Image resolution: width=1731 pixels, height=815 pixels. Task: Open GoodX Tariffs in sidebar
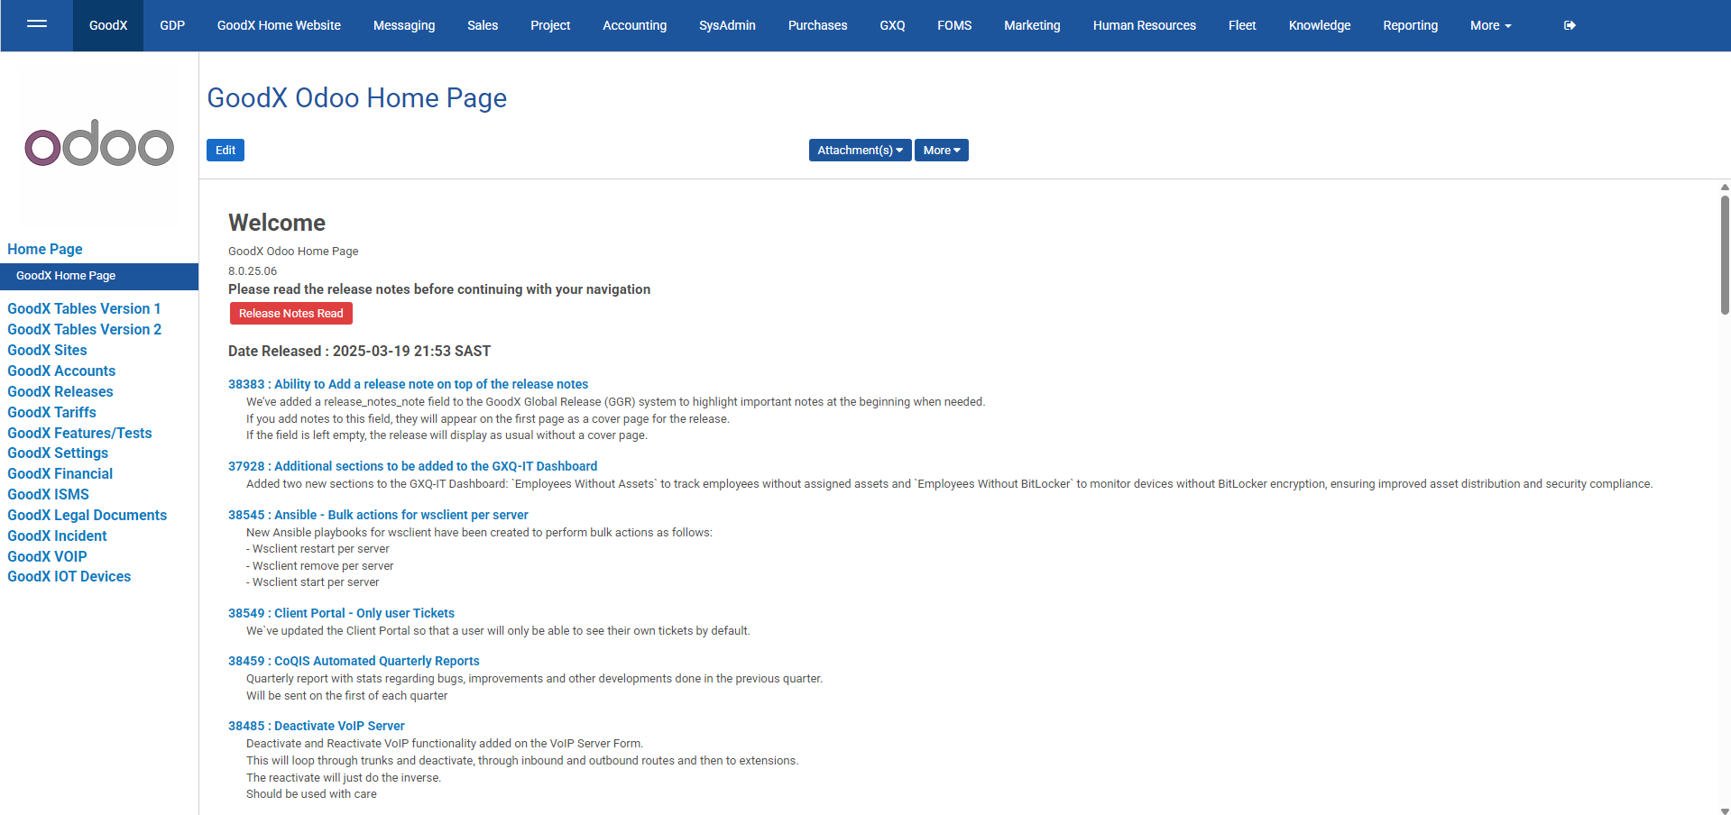tap(51, 412)
